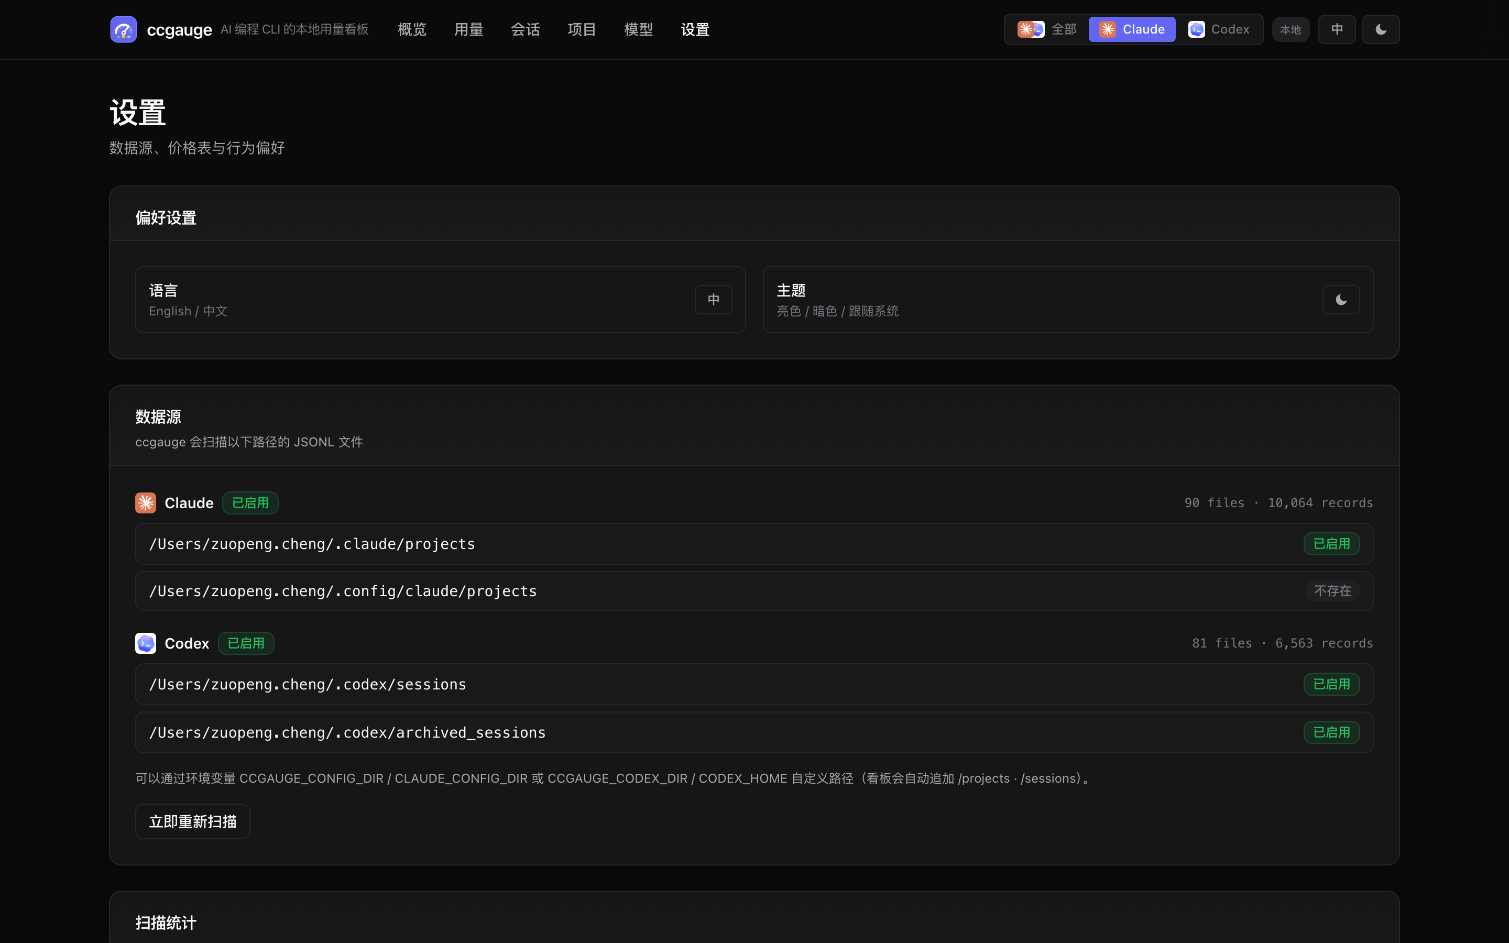Click the 偏好设置 section heading
The height and width of the screenshot is (943, 1509).
point(166,217)
